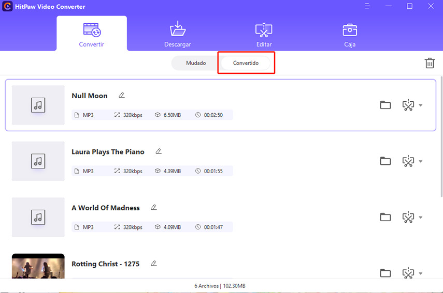Click the 4.09MB file size value
This screenshot has width=443, height=293.
click(x=172, y=227)
